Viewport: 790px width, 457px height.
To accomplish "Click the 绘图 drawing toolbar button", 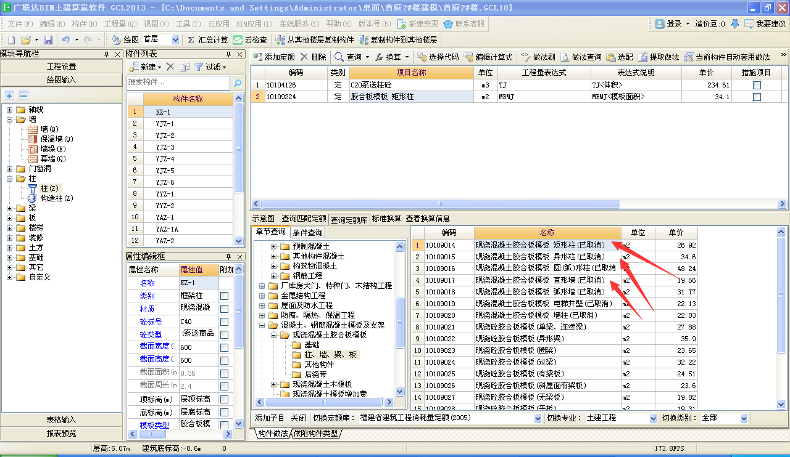I will pyautogui.click(x=125, y=39).
